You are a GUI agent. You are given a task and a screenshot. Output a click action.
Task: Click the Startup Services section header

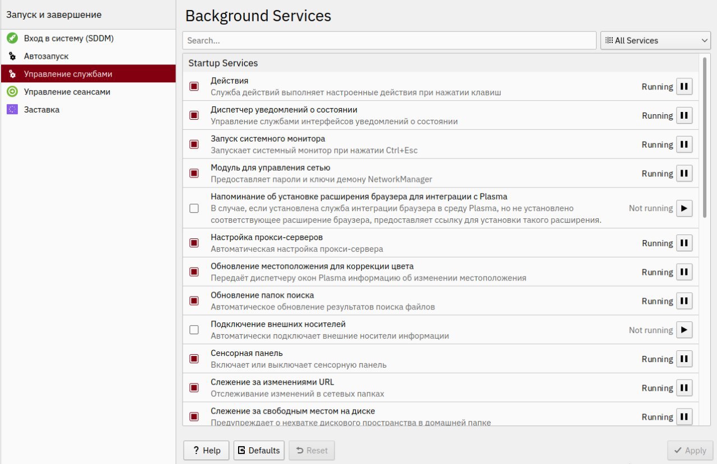(x=441, y=63)
